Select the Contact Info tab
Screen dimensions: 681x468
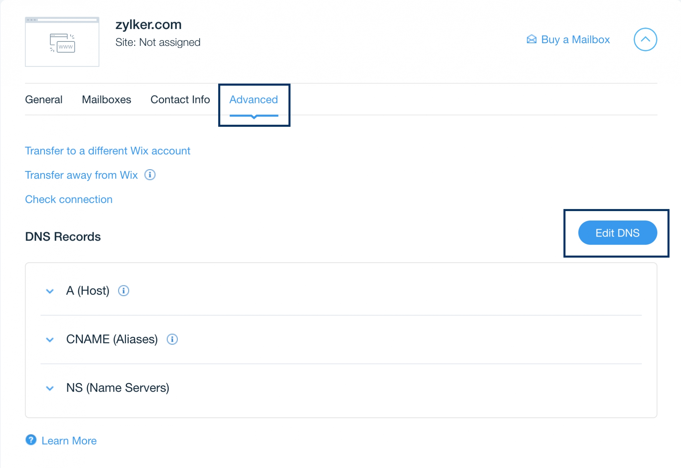[x=179, y=100]
